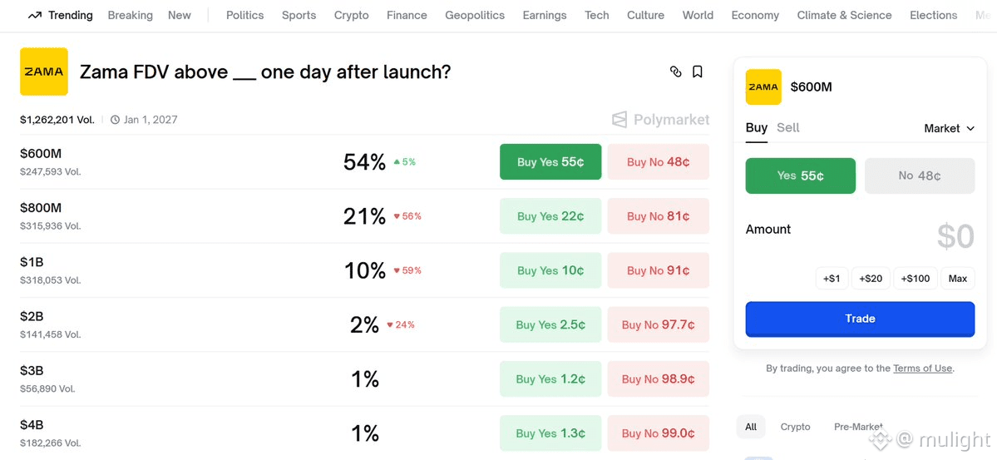Open the Crypto category in the top navigation

351,15
